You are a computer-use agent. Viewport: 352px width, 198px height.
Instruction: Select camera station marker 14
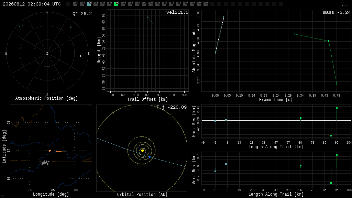[x=165, y=4]
